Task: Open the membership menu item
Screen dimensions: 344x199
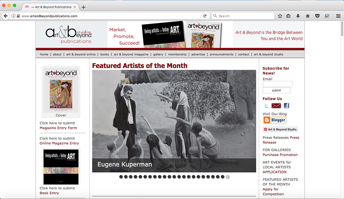Action: pyautogui.click(x=177, y=54)
